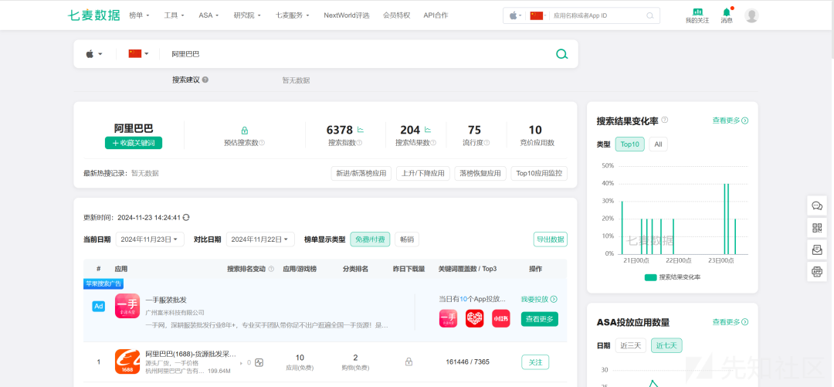Open 对比日期 dropdown 2024年11月22日
Image resolution: width=834 pixels, height=387 pixels.
tap(261, 239)
